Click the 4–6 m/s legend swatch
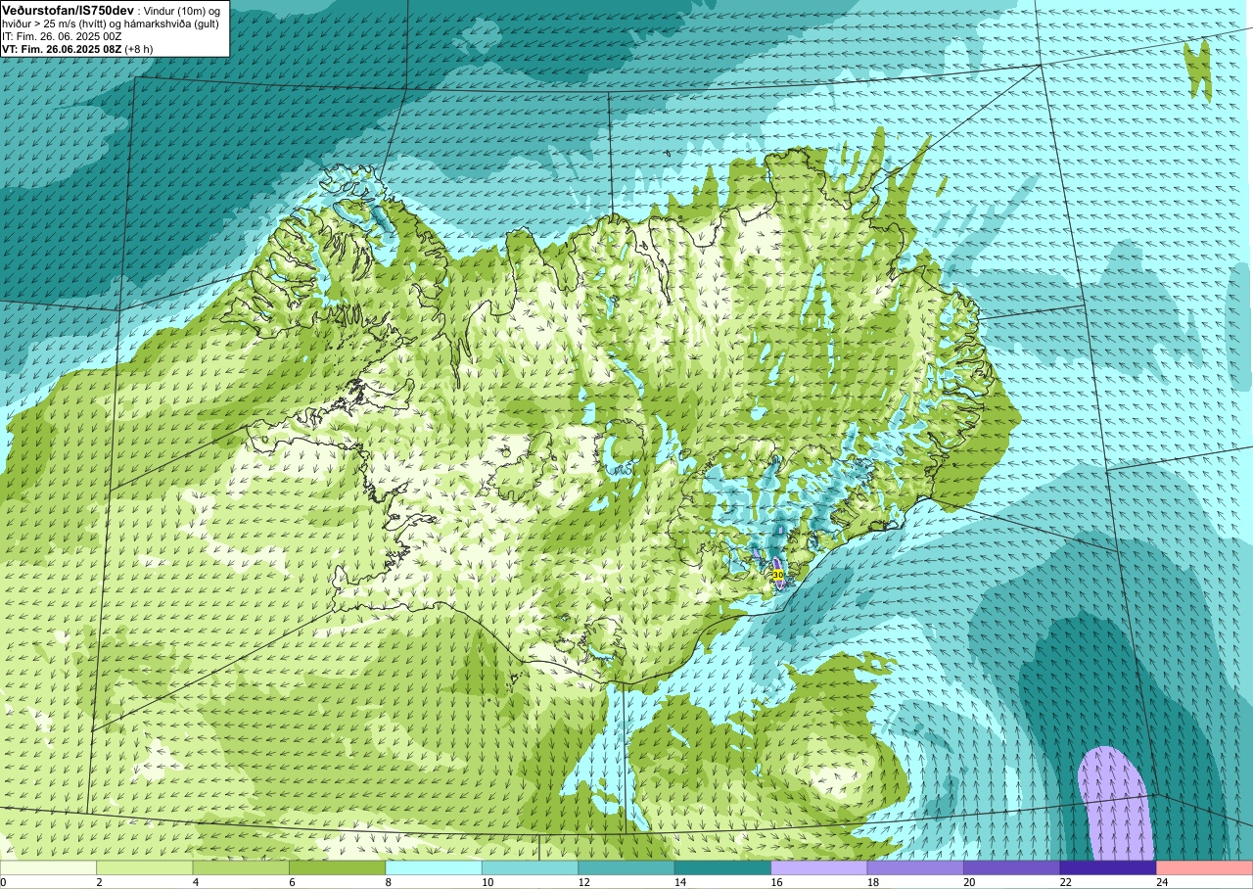 241,867
